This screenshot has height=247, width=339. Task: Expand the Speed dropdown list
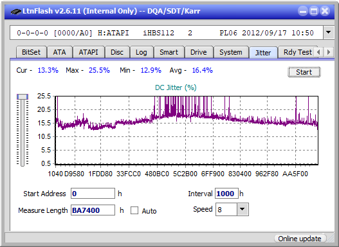pyautogui.click(x=243, y=210)
